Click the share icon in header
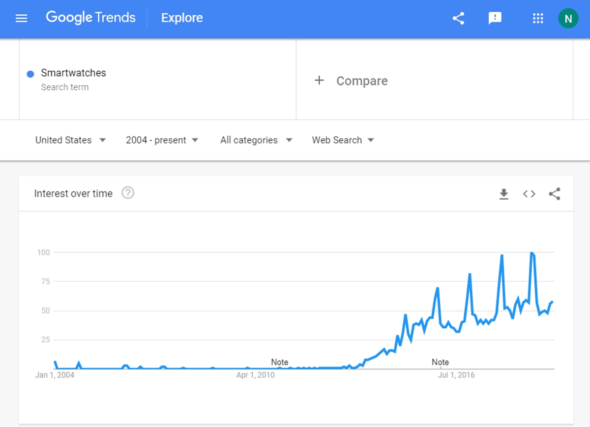The image size is (590, 427). [458, 19]
